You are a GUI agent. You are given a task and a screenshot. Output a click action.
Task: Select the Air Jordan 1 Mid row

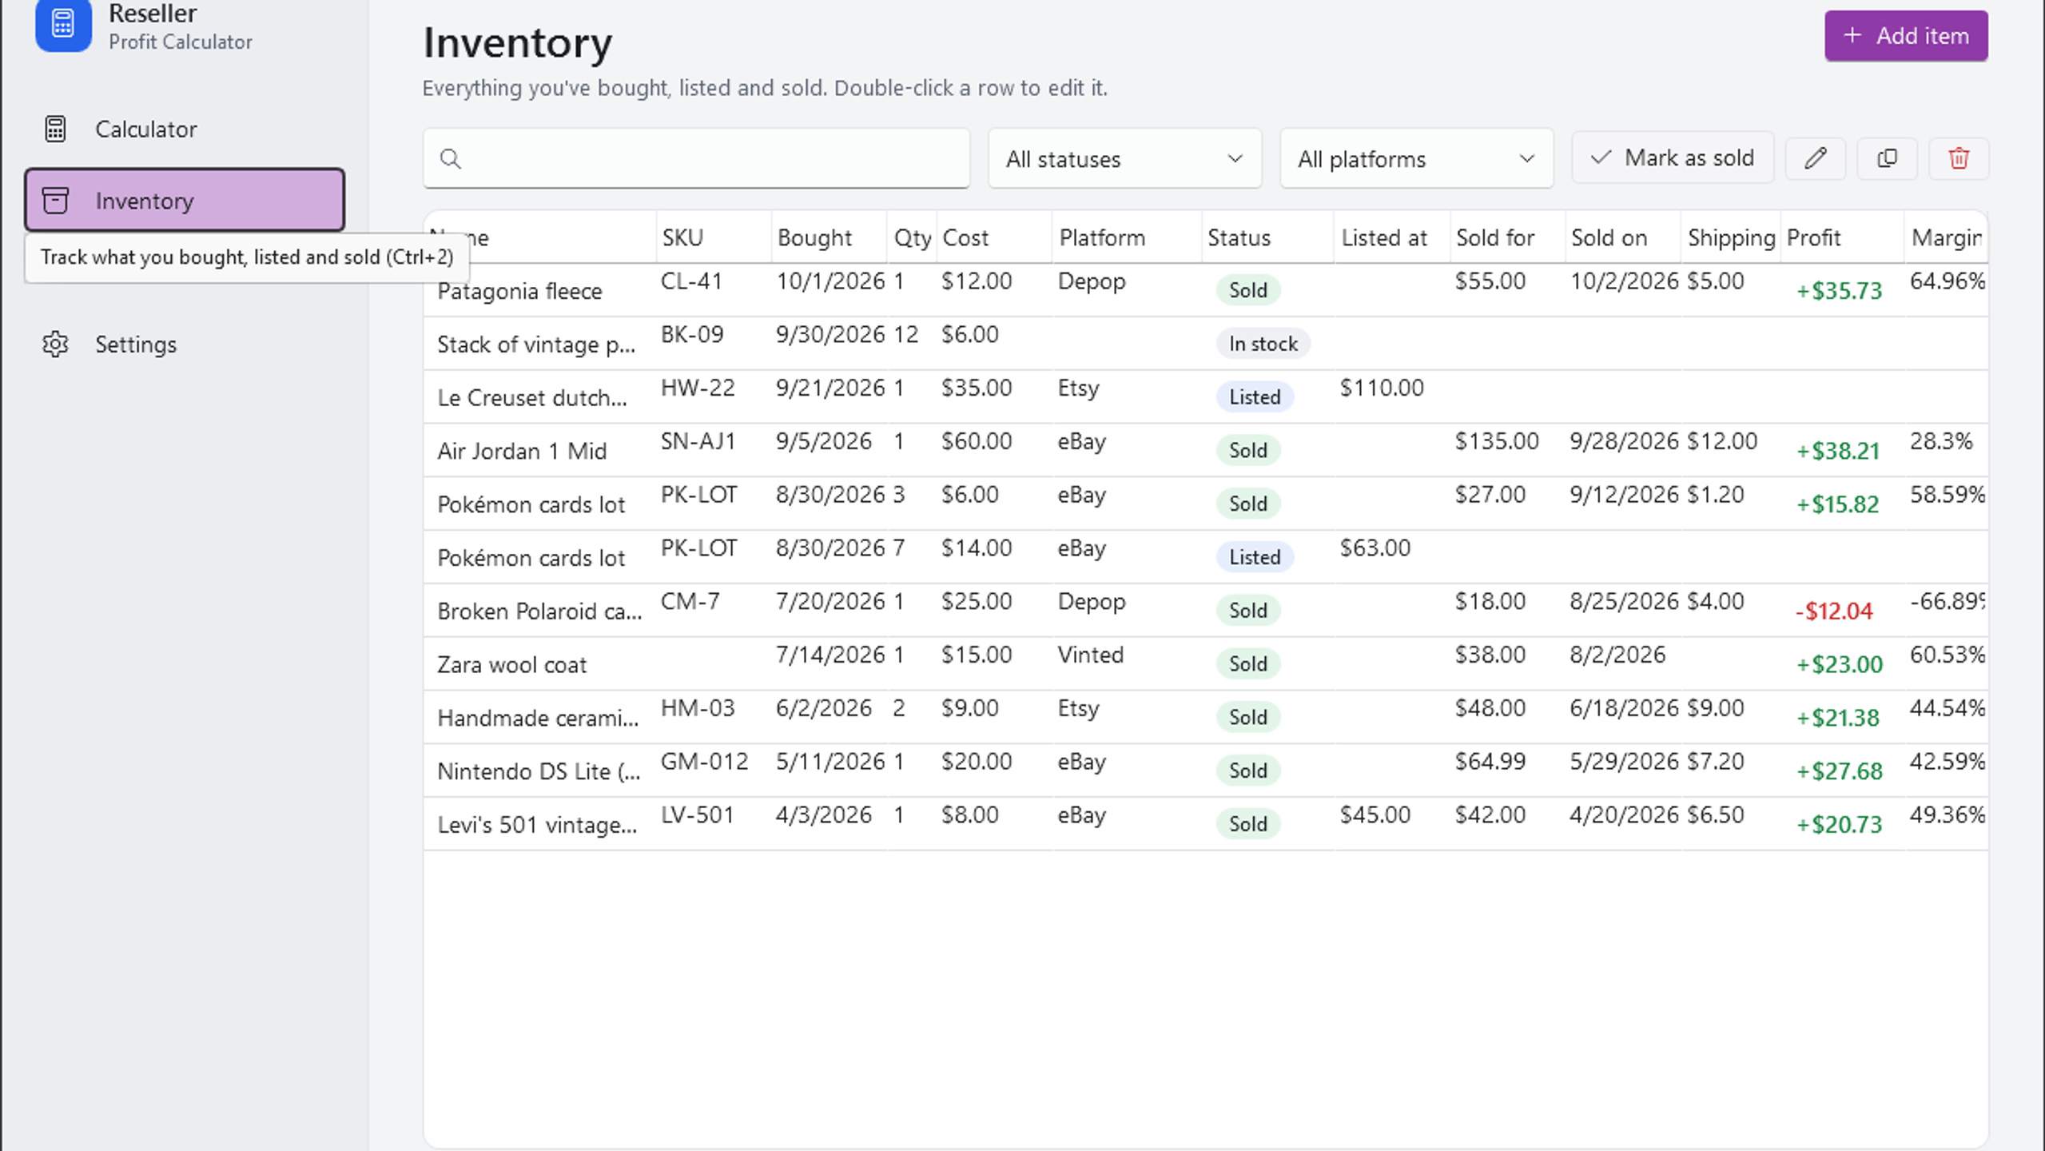pos(1205,450)
